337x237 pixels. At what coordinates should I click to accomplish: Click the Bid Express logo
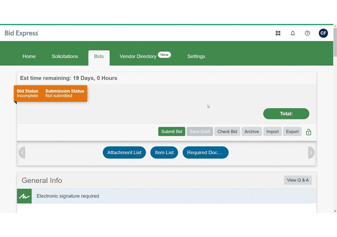point(22,33)
